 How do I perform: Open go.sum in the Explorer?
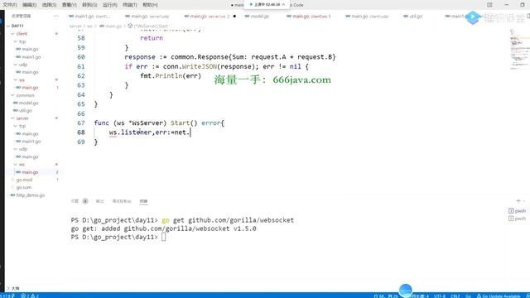point(24,187)
